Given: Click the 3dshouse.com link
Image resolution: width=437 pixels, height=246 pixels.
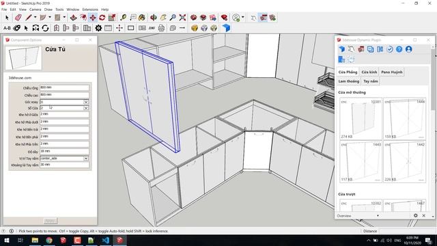Looking at the screenshot, I should pyautogui.click(x=20, y=78).
